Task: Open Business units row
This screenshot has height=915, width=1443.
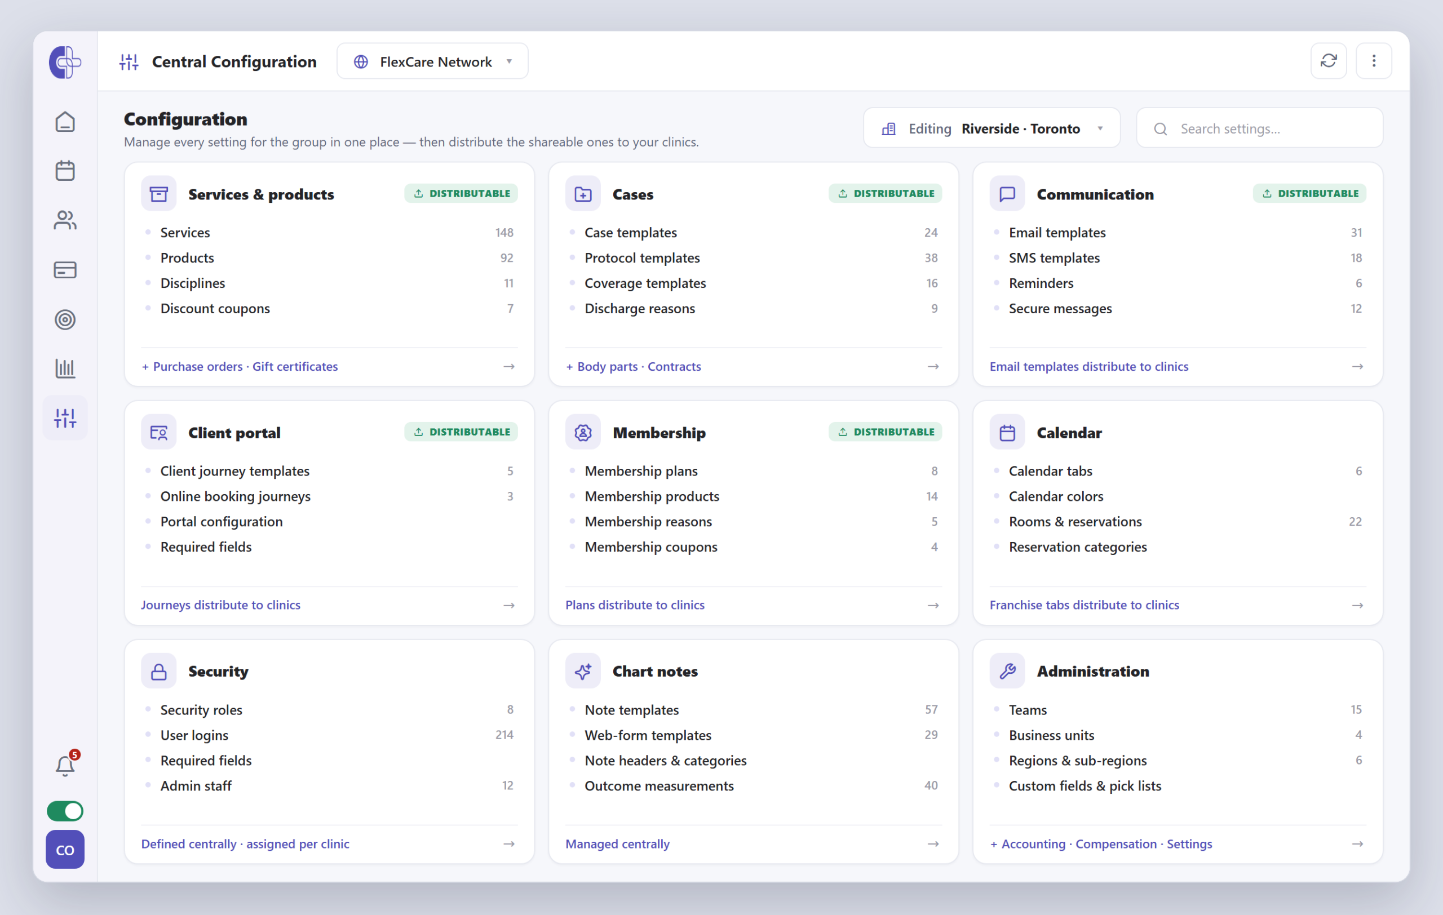Action: pyautogui.click(x=1178, y=735)
